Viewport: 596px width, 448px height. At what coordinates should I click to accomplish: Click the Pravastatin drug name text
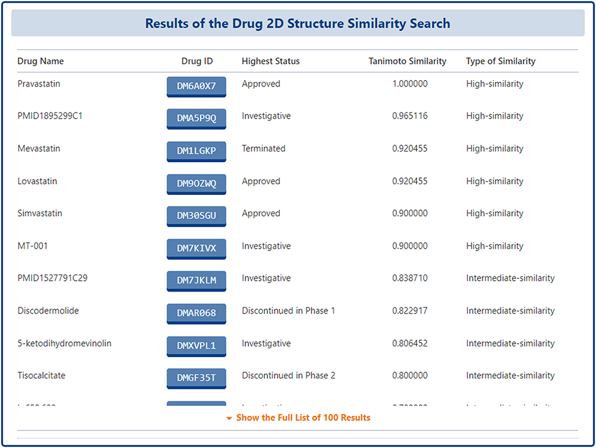tap(39, 84)
